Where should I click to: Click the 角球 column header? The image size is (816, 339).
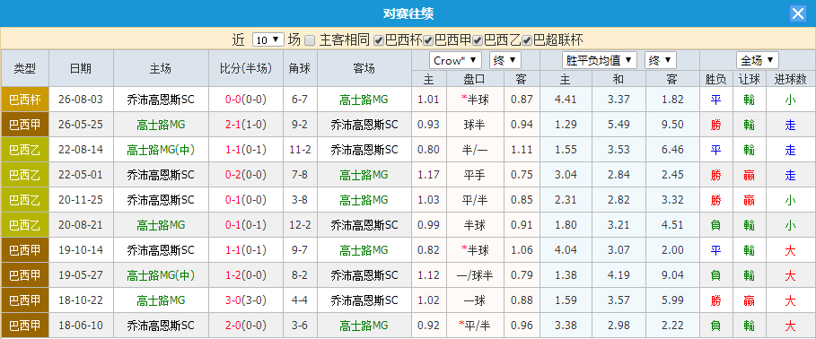pyautogui.click(x=300, y=68)
